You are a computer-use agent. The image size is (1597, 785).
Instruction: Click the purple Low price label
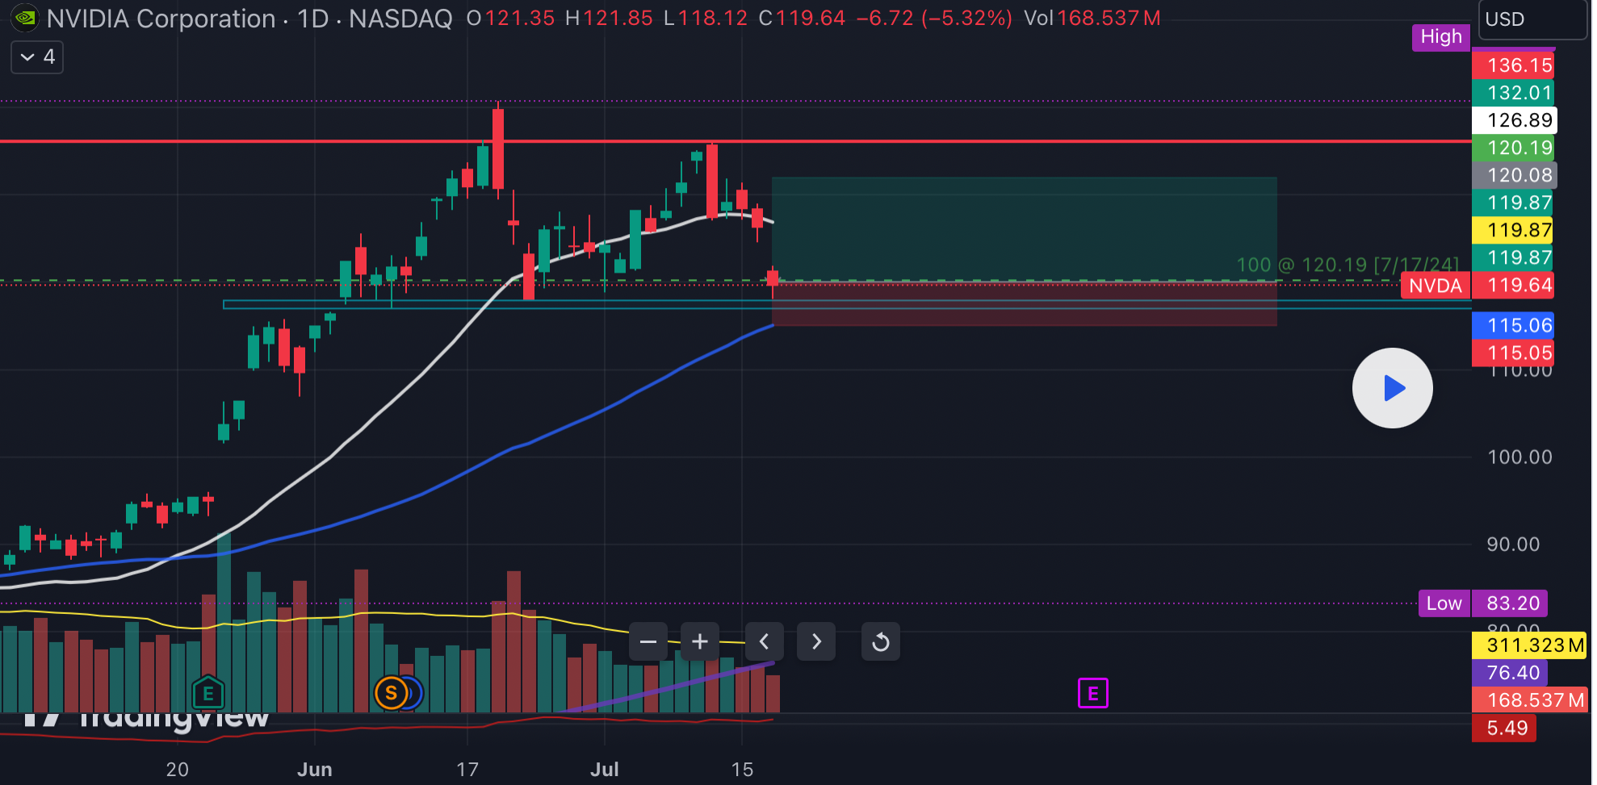coord(1444,603)
